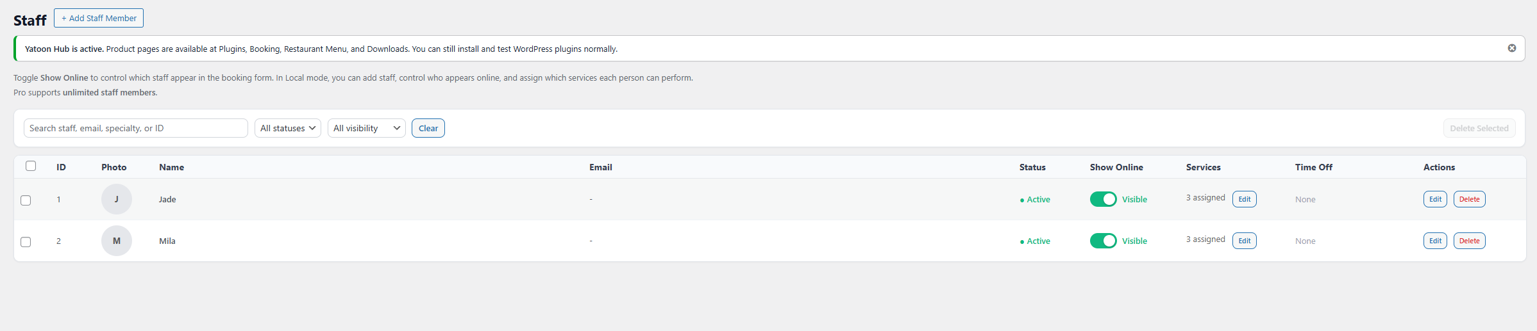Click Jade's avatar photo circle
Image resolution: width=1537 pixels, height=331 pixels.
(117, 199)
